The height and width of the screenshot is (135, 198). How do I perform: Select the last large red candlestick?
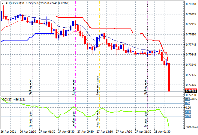(x=169, y=77)
